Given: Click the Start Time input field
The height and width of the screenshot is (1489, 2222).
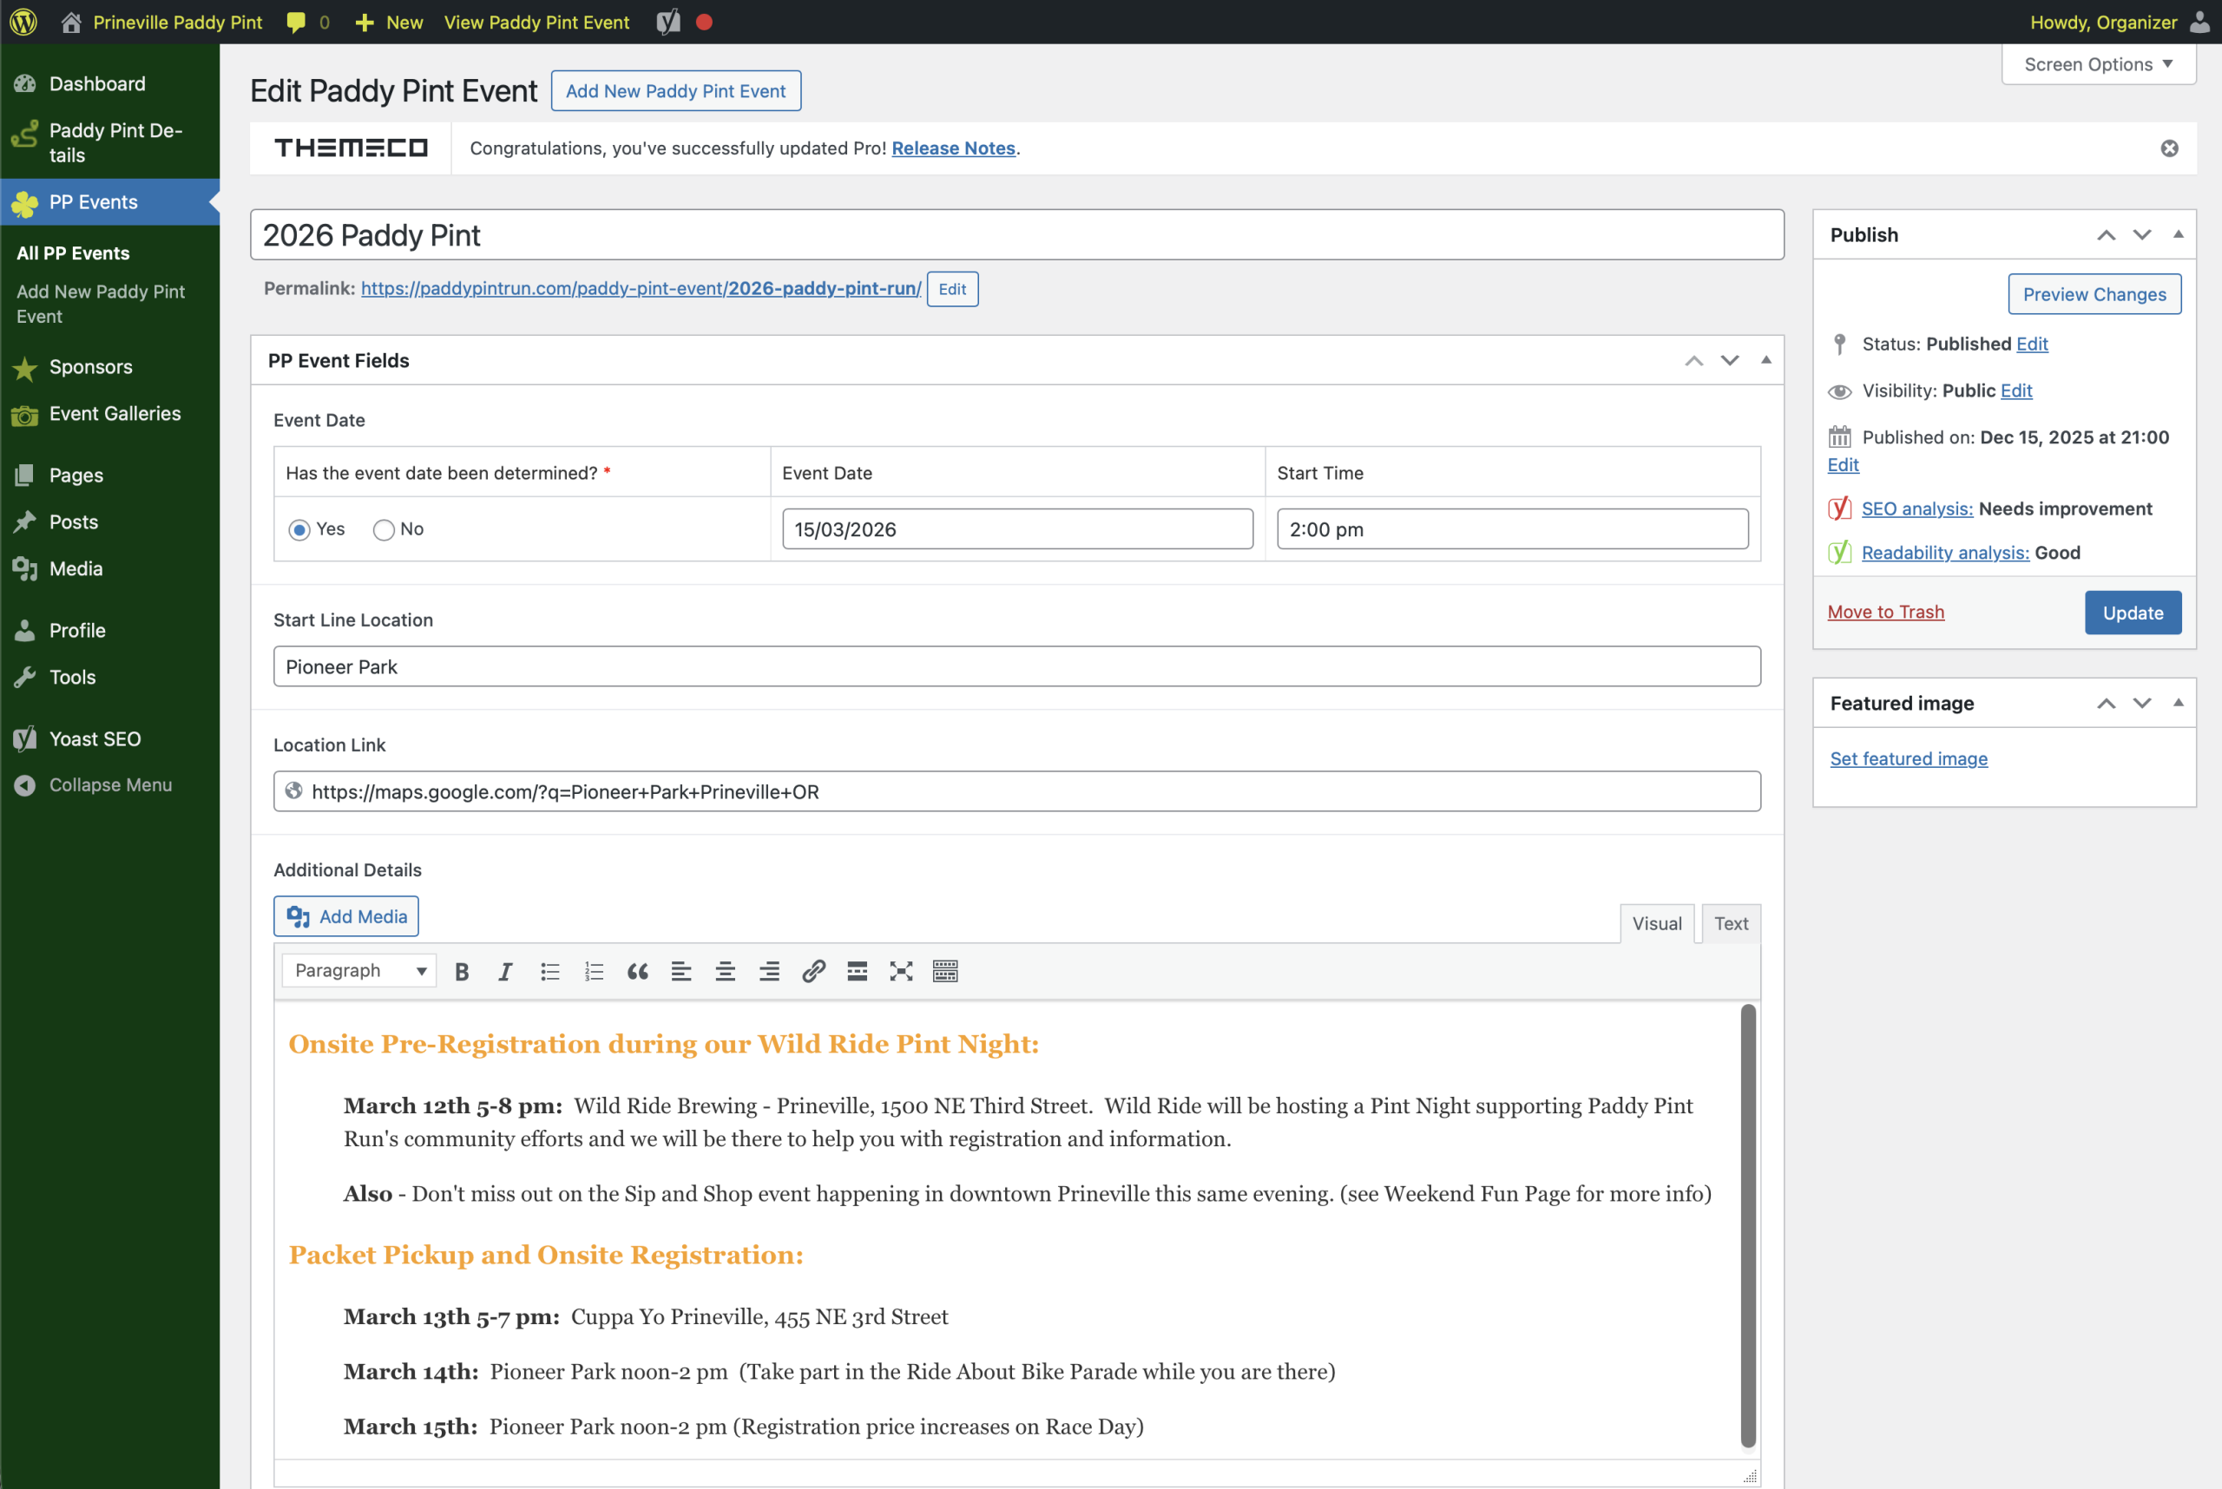Looking at the screenshot, I should 1512,529.
